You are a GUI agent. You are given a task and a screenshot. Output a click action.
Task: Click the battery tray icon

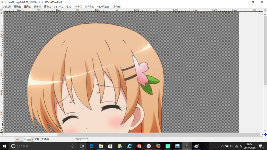click(x=227, y=146)
